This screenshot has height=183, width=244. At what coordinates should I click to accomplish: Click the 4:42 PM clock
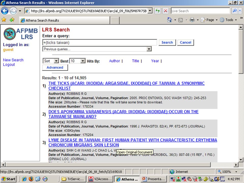234,179
